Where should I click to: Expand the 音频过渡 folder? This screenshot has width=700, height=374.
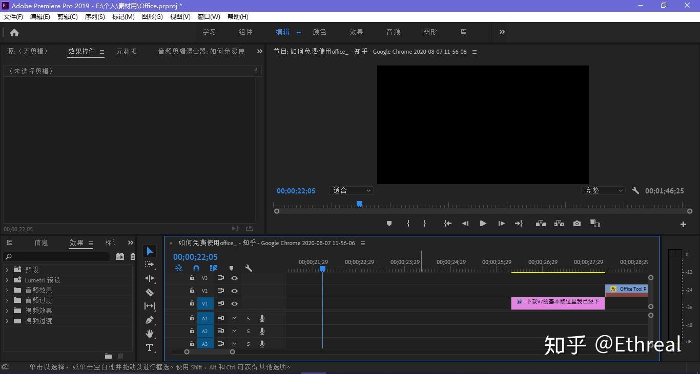click(7, 300)
